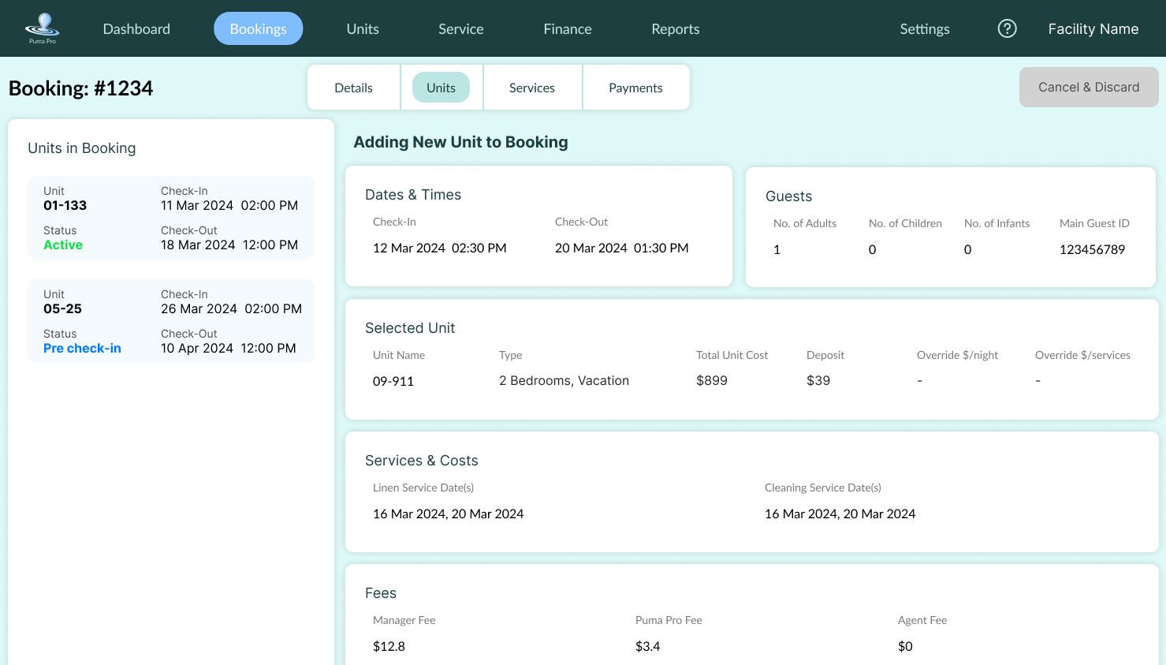Viewport: 1166px width, 665px height.
Task: Select unit 01-133 card in booking list
Action: coord(171,218)
